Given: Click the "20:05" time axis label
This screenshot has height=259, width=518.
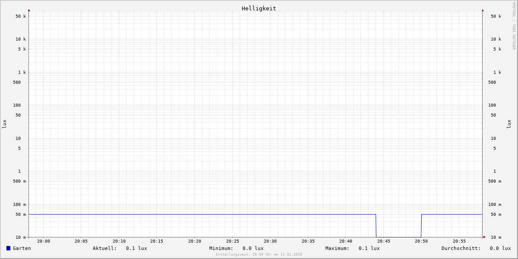Looking at the screenshot, I should (81, 241).
